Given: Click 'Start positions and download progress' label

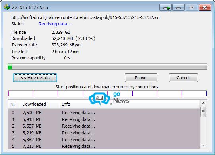Looking at the screenshot, I should pos(107,87).
